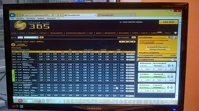Viewport: 199px width, 111px height.
Task: Click the LOG OUT button
Action: coord(168,22)
